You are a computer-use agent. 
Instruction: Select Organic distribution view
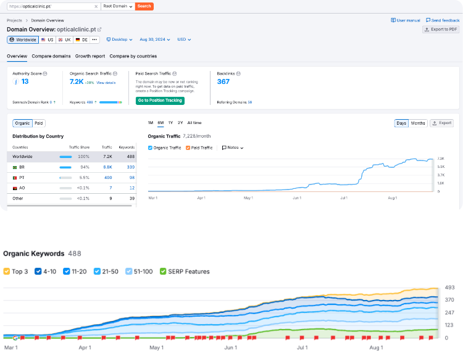tap(22, 123)
